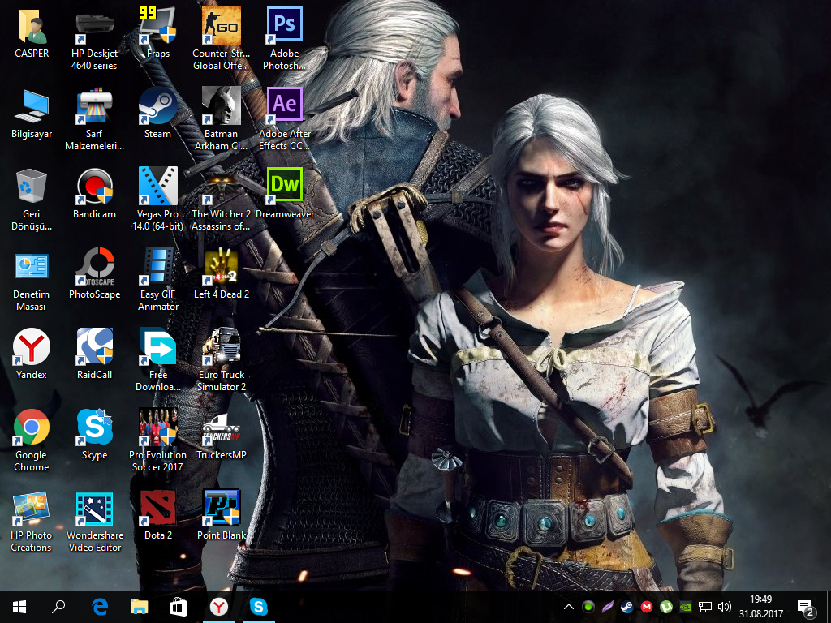Open Steam from the system tray
The image size is (831, 623).
tap(626, 607)
